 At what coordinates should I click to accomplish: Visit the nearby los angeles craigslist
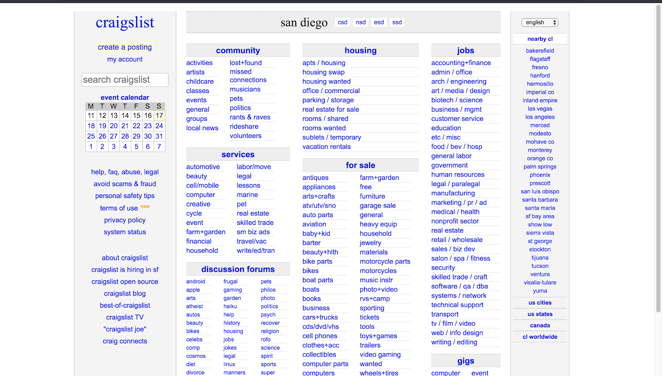[540, 117]
